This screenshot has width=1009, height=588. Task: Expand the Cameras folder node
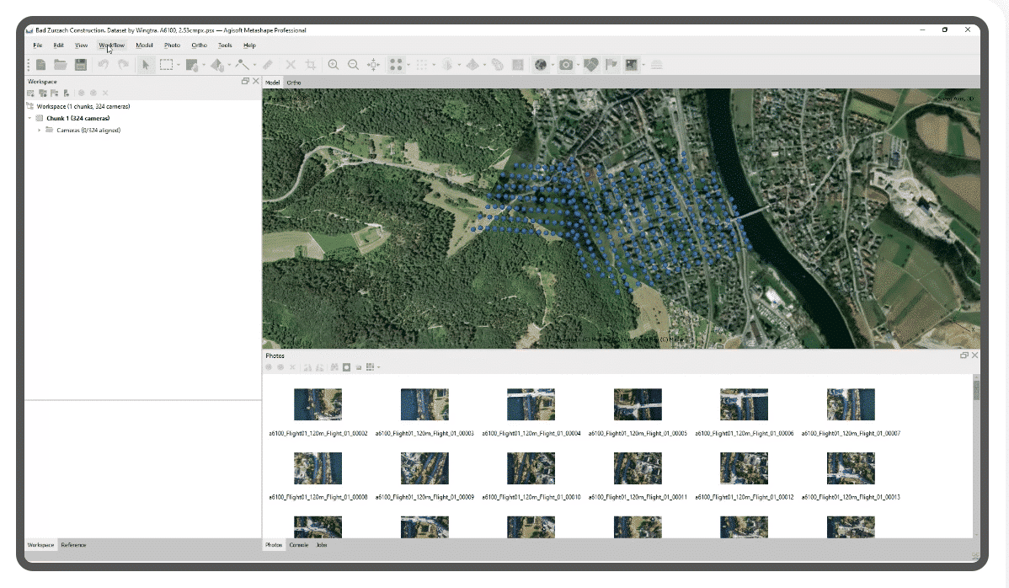click(40, 130)
